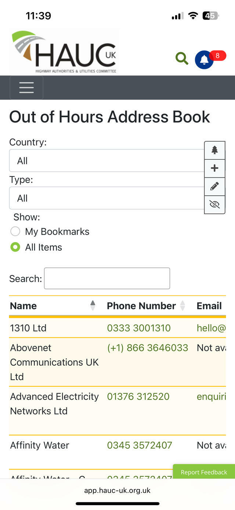Toggle the crossed-eye visibility icon
Image resolution: width=235 pixels, height=510 pixels.
click(x=215, y=204)
